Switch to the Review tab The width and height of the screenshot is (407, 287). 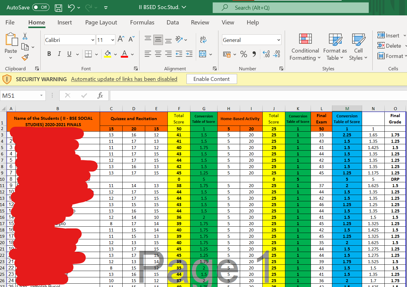click(200, 22)
